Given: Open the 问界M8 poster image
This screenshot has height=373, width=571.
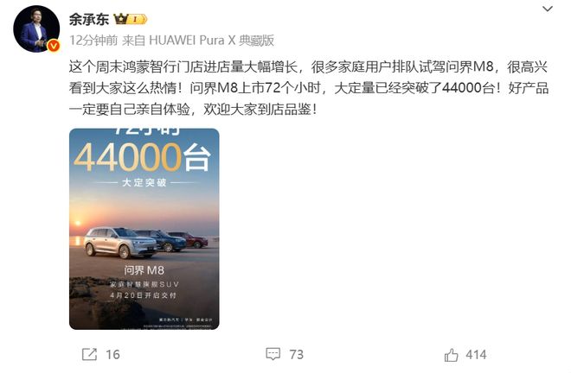Looking at the screenshot, I should tap(144, 229).
